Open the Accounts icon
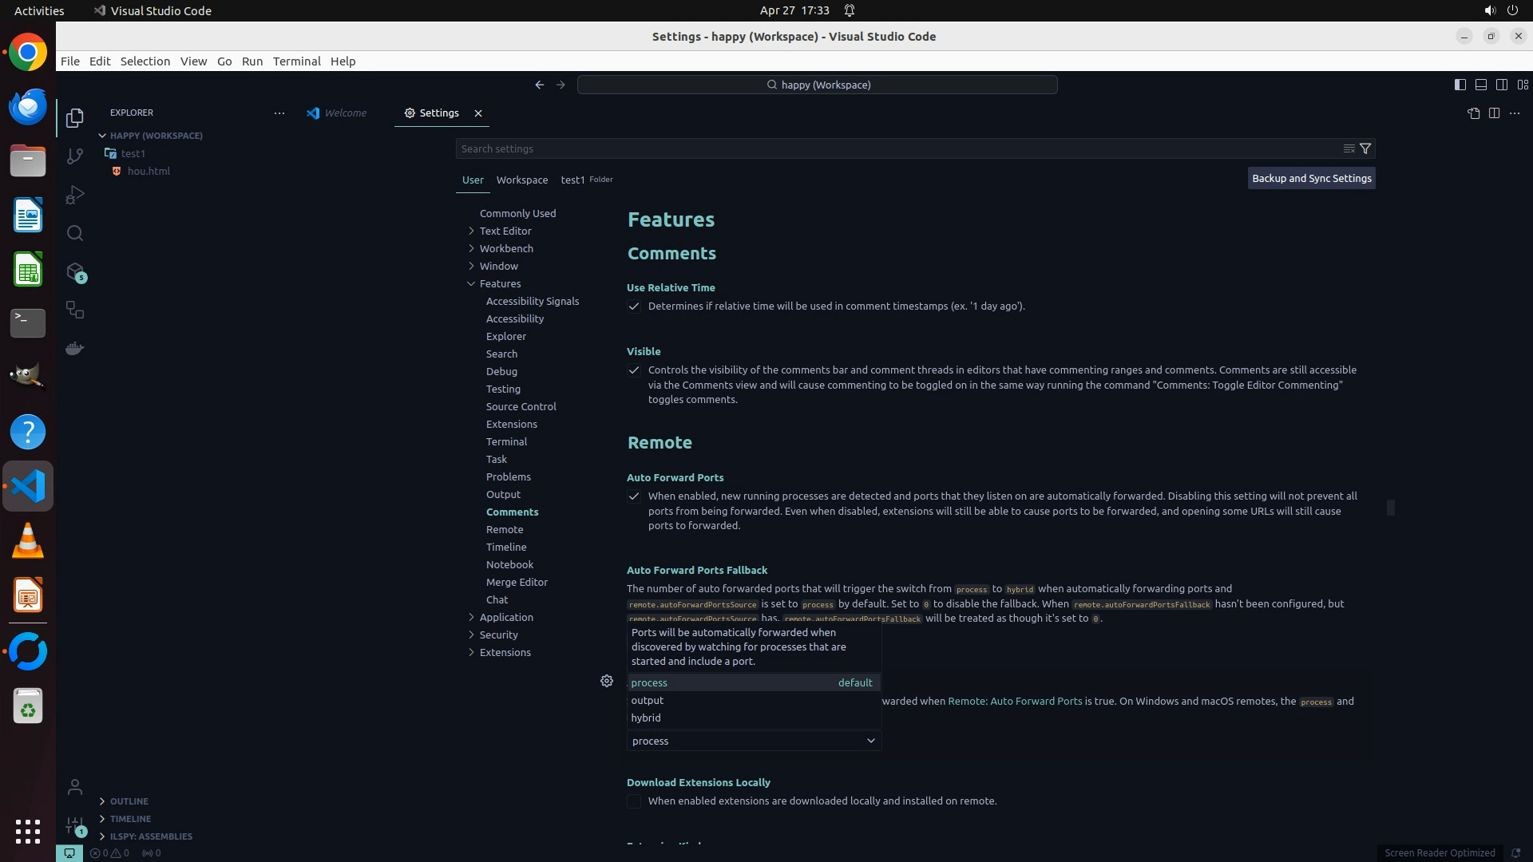The image size is (1533, 862). [75, 787]
